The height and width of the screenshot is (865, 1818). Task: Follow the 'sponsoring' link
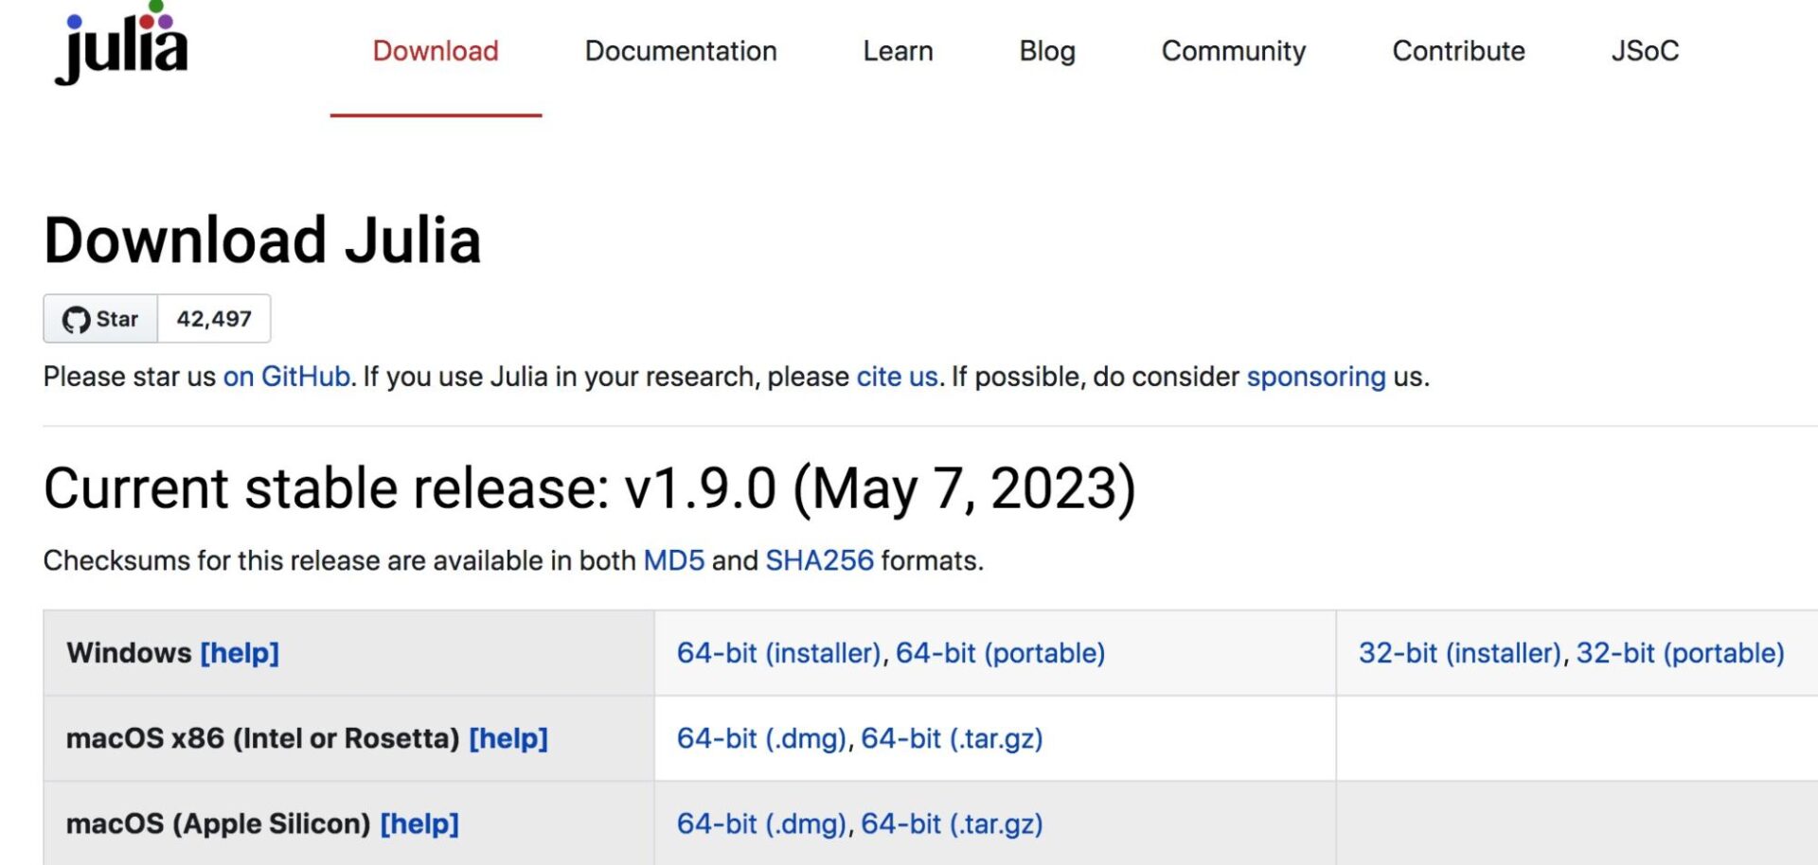click(x=1316, y=377)
